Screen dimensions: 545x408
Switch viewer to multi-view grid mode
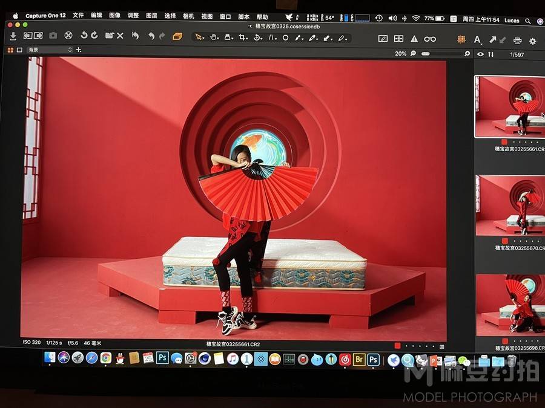(x=10, y=50)
